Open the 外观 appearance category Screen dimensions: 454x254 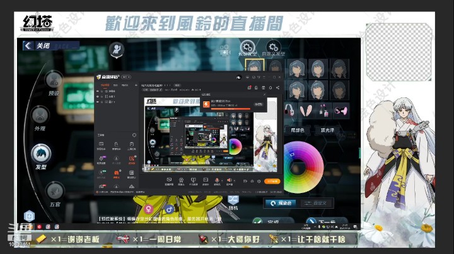40,118
